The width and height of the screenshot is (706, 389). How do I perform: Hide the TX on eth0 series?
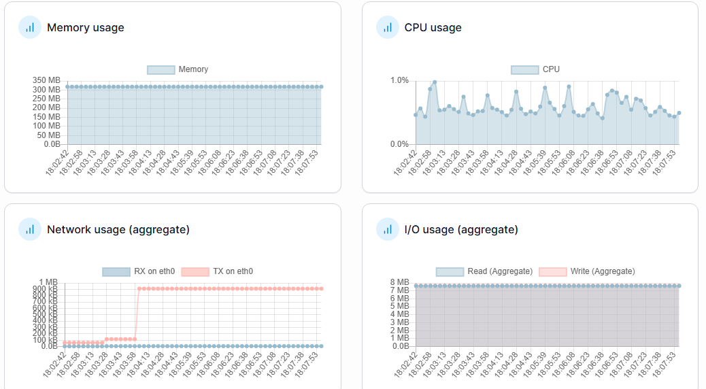[x=233, y=271]
